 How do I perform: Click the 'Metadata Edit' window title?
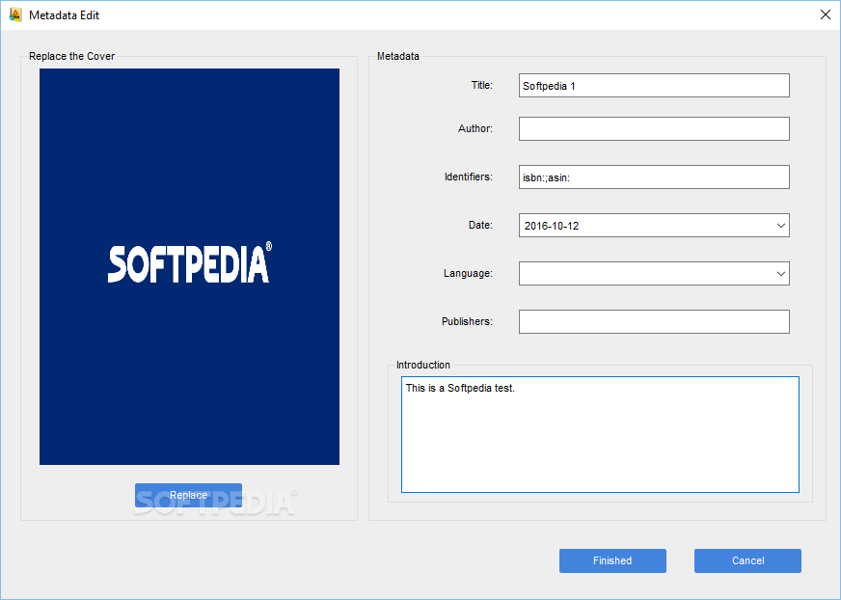click(64, 15)
